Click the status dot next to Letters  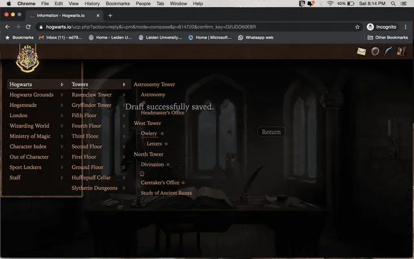166,144
